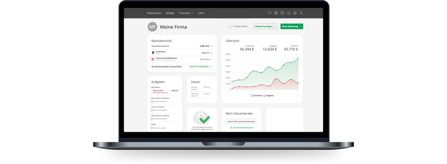Click the heart favorites icon in top bar
This screenshot has height=164, width=447.
(270, 13)
